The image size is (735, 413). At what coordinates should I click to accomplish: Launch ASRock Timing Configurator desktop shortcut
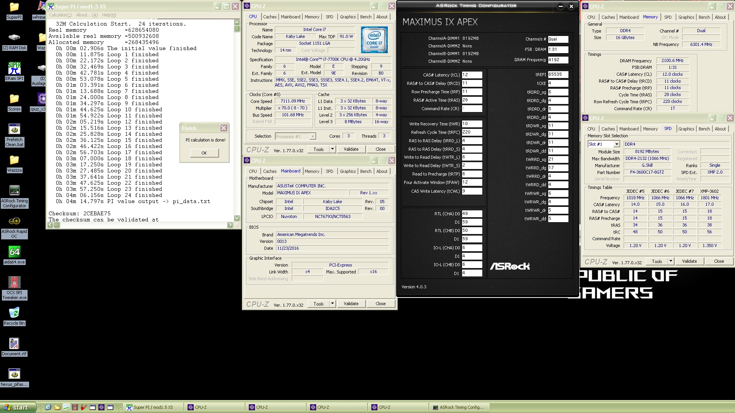pos(14,197)
